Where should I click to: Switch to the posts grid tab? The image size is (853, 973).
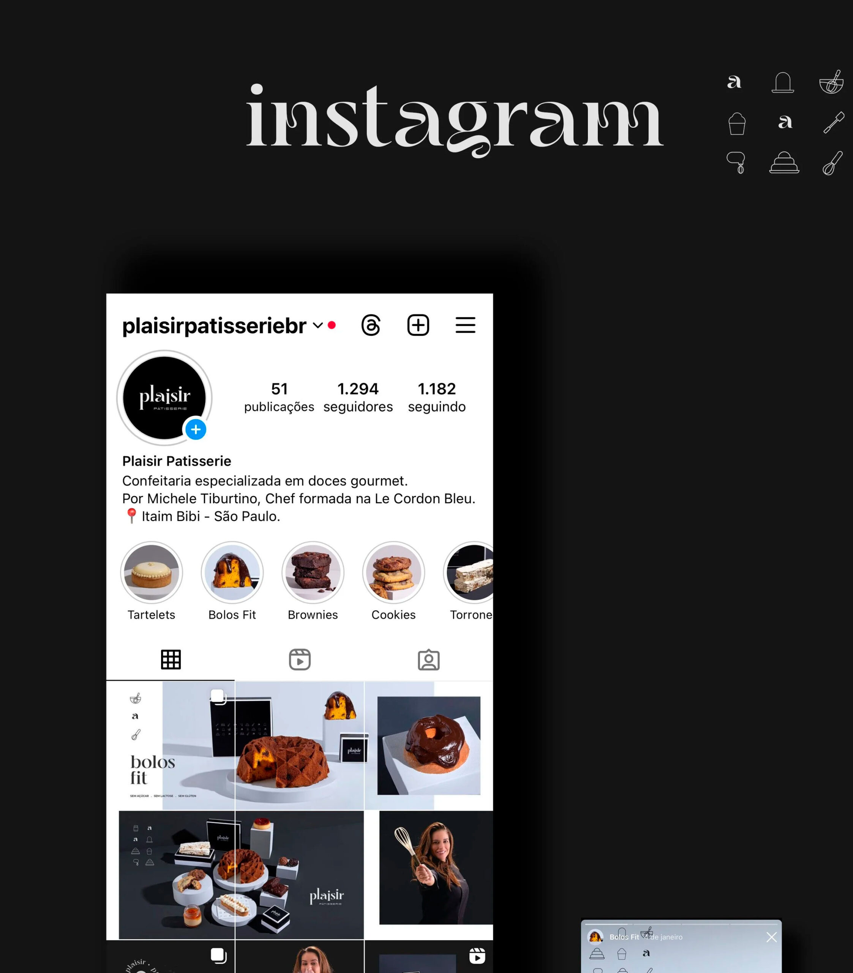(x=171, y=659)
